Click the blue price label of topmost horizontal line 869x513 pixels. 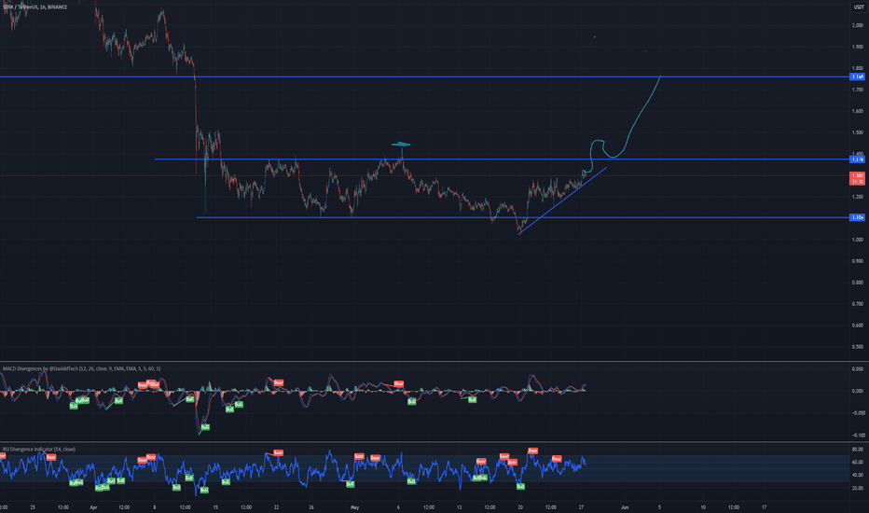point(858,76)
